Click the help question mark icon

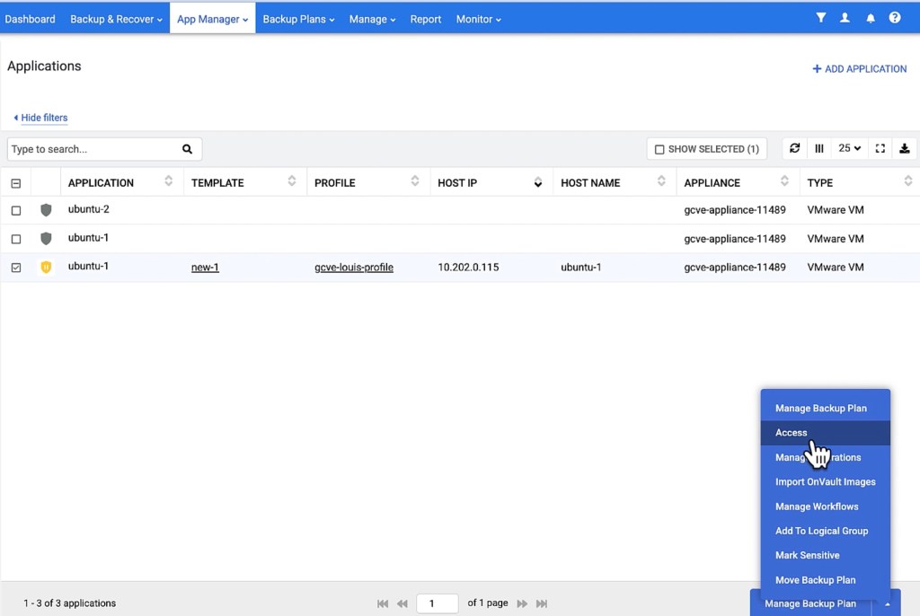point(895,18)
